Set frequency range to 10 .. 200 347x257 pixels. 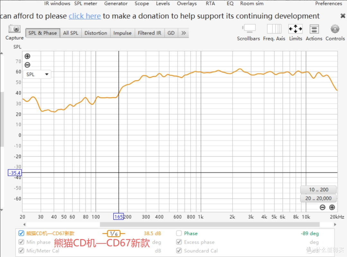[319, 190]
